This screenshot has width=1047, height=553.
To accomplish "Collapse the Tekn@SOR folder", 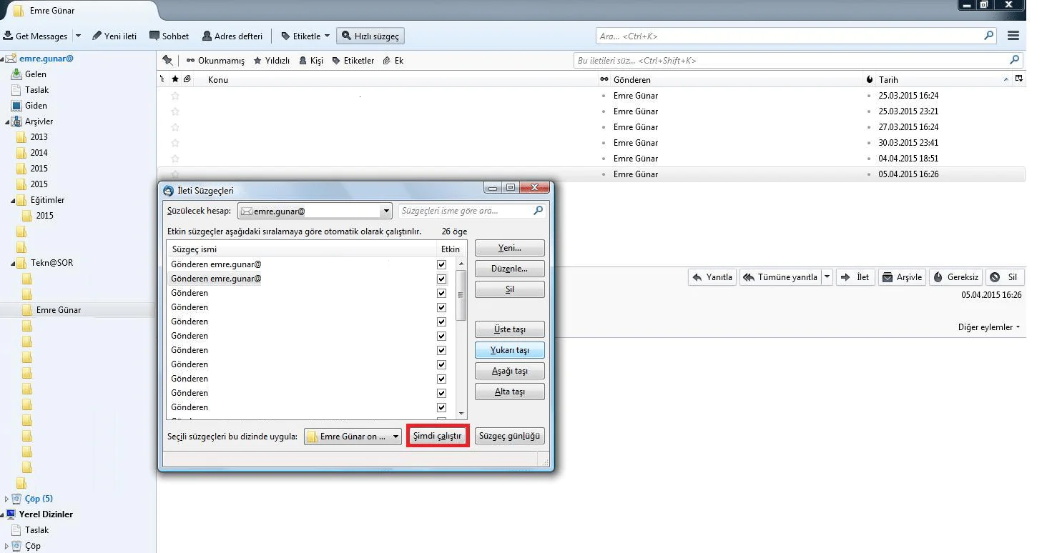I will [x=13, y=264].
